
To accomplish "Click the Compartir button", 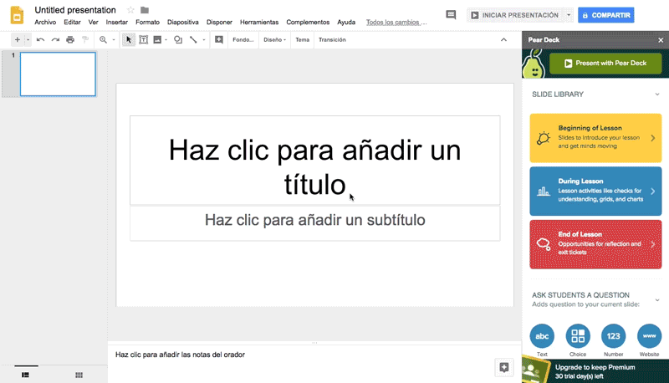I will click(606, 15).
